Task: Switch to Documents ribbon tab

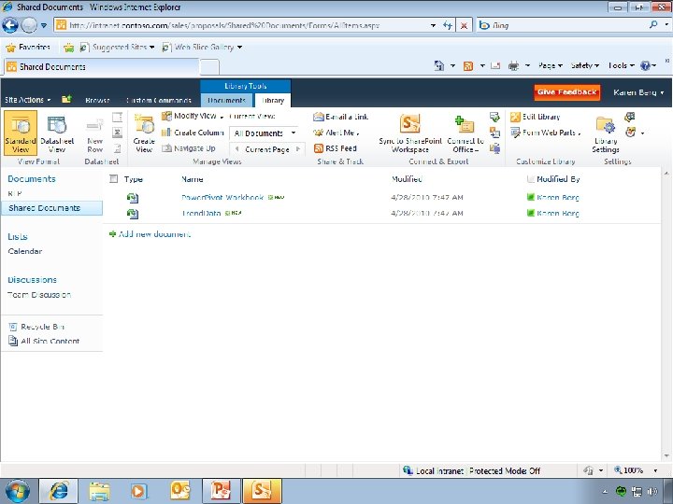Action: [x=226, y=100]
